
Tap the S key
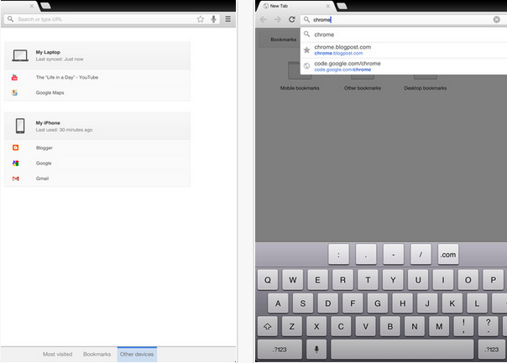coord(303,303)
